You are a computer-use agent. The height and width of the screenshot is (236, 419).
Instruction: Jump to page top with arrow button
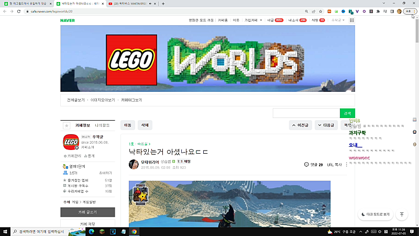coord(402,214)
